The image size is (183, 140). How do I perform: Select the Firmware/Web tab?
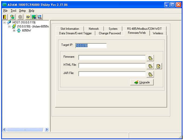pyautogui.click(x=137, y=33)
